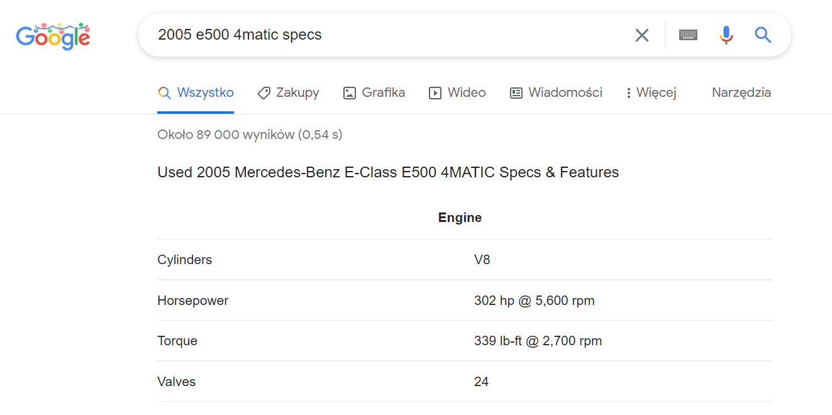
Task: Click the newspaper icon beside Wiadomości
Action: click(x=516, y=93)
